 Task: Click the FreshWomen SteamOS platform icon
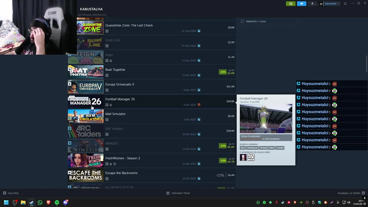pos(114,164)
